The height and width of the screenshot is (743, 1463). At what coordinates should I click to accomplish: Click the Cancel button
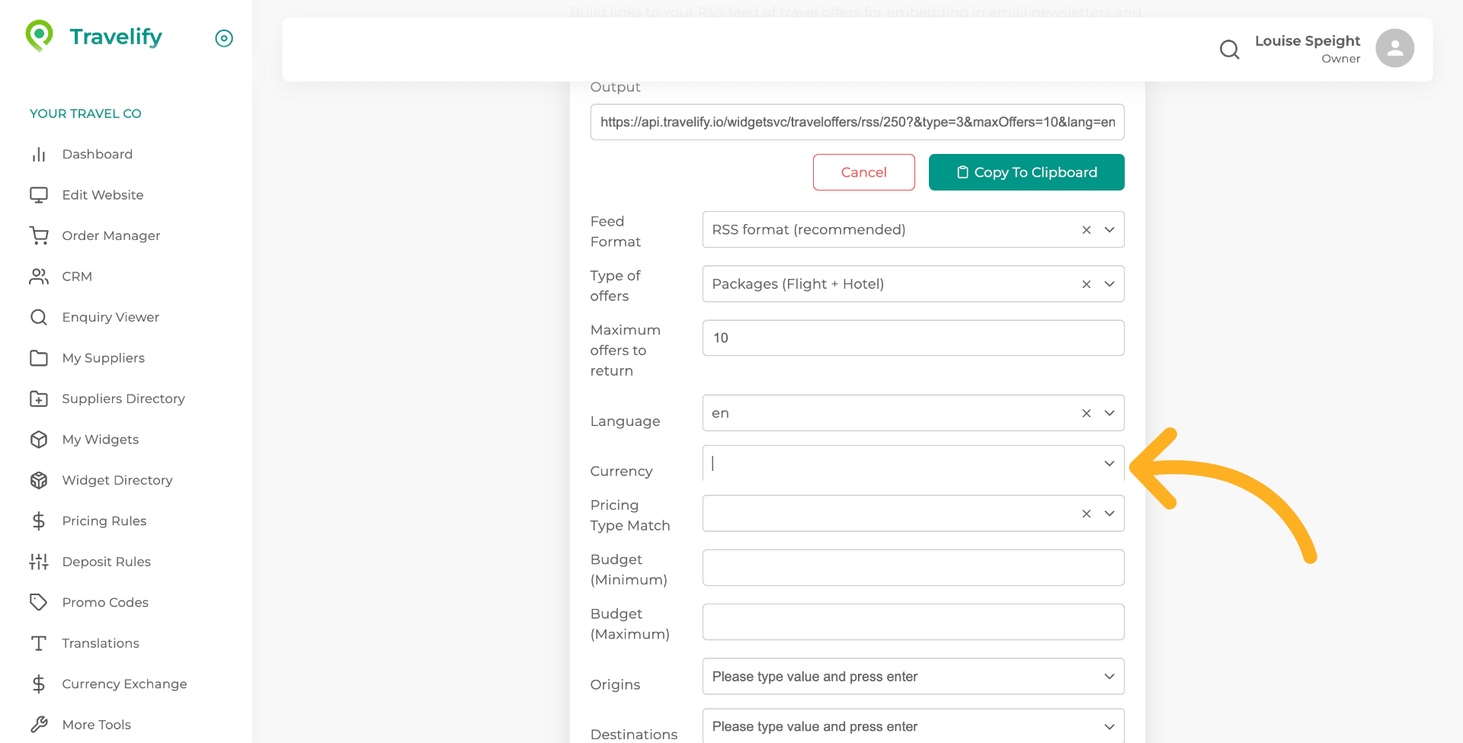863,171
